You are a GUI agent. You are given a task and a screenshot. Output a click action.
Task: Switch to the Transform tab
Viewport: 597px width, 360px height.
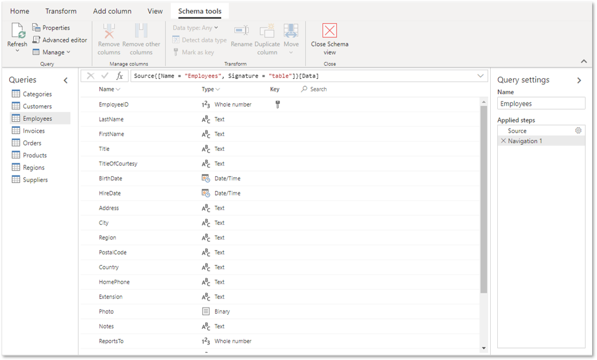(x=61, y=11)
